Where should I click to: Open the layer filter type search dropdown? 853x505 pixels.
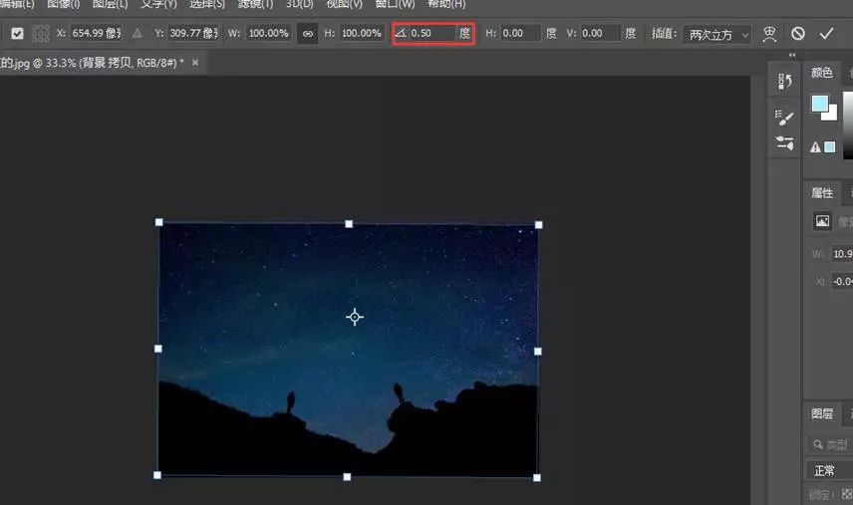pyautogui.click(x=830, y=444)
